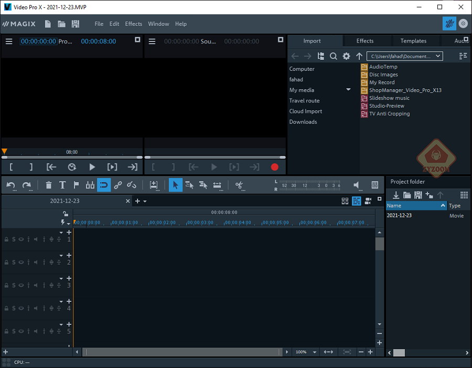Switch to scene overview mode icon
The height and width of the screenshot is (368, 472).
(x=345, y=201)
